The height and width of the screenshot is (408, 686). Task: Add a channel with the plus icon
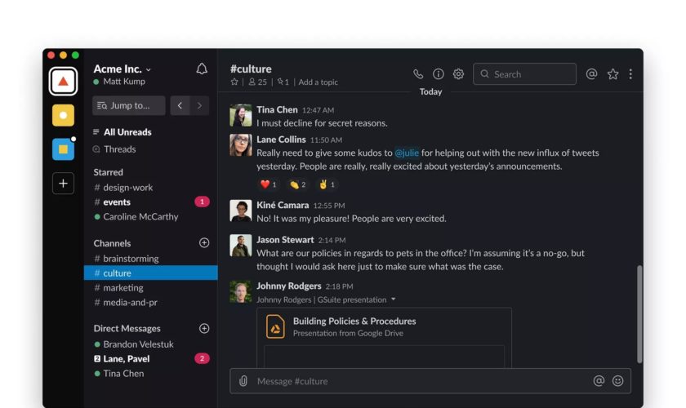(204, 242)
